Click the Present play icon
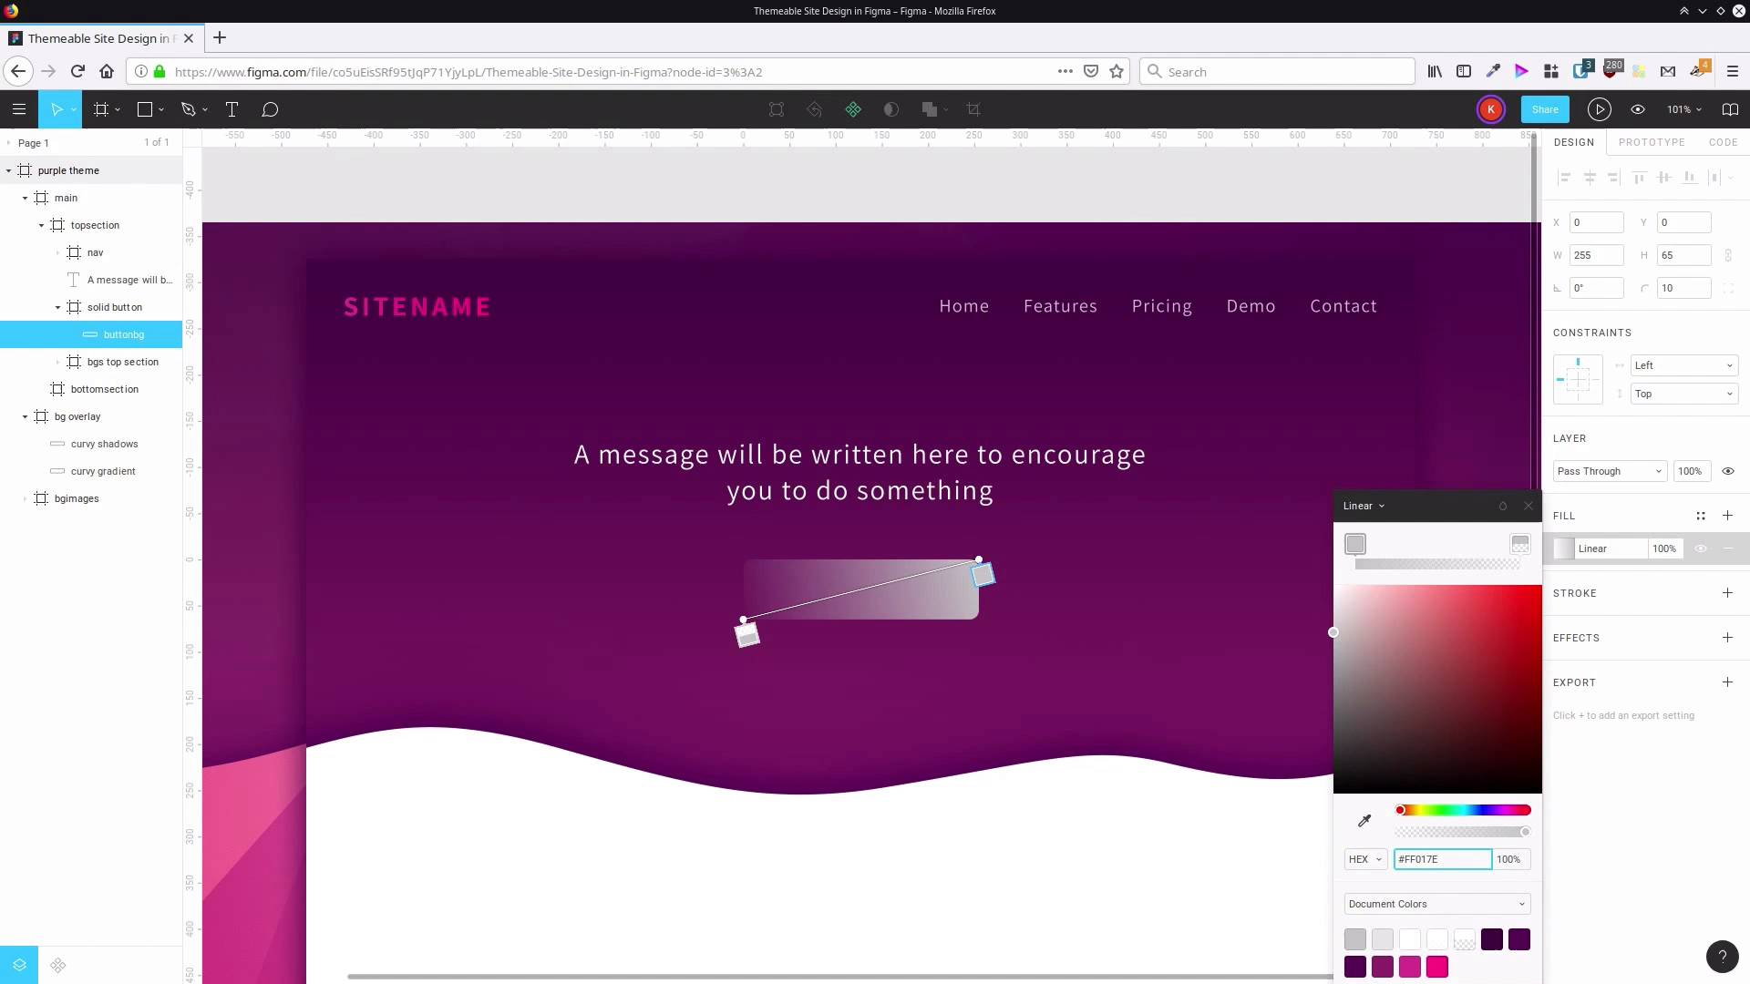This screenshot has width=1750, height=984. pos(1599,109)
